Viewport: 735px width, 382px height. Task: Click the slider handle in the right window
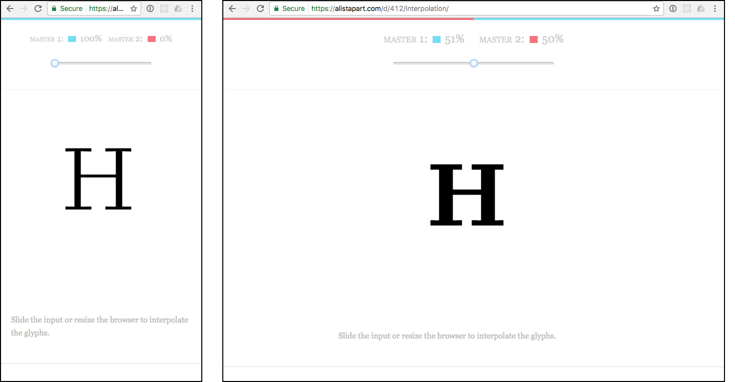[474, 63]
